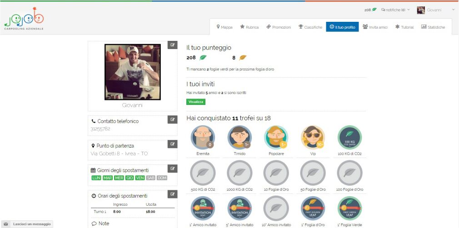Open the Rubrica tab
The width and height of the screenshot is (459, 228).
249,27
